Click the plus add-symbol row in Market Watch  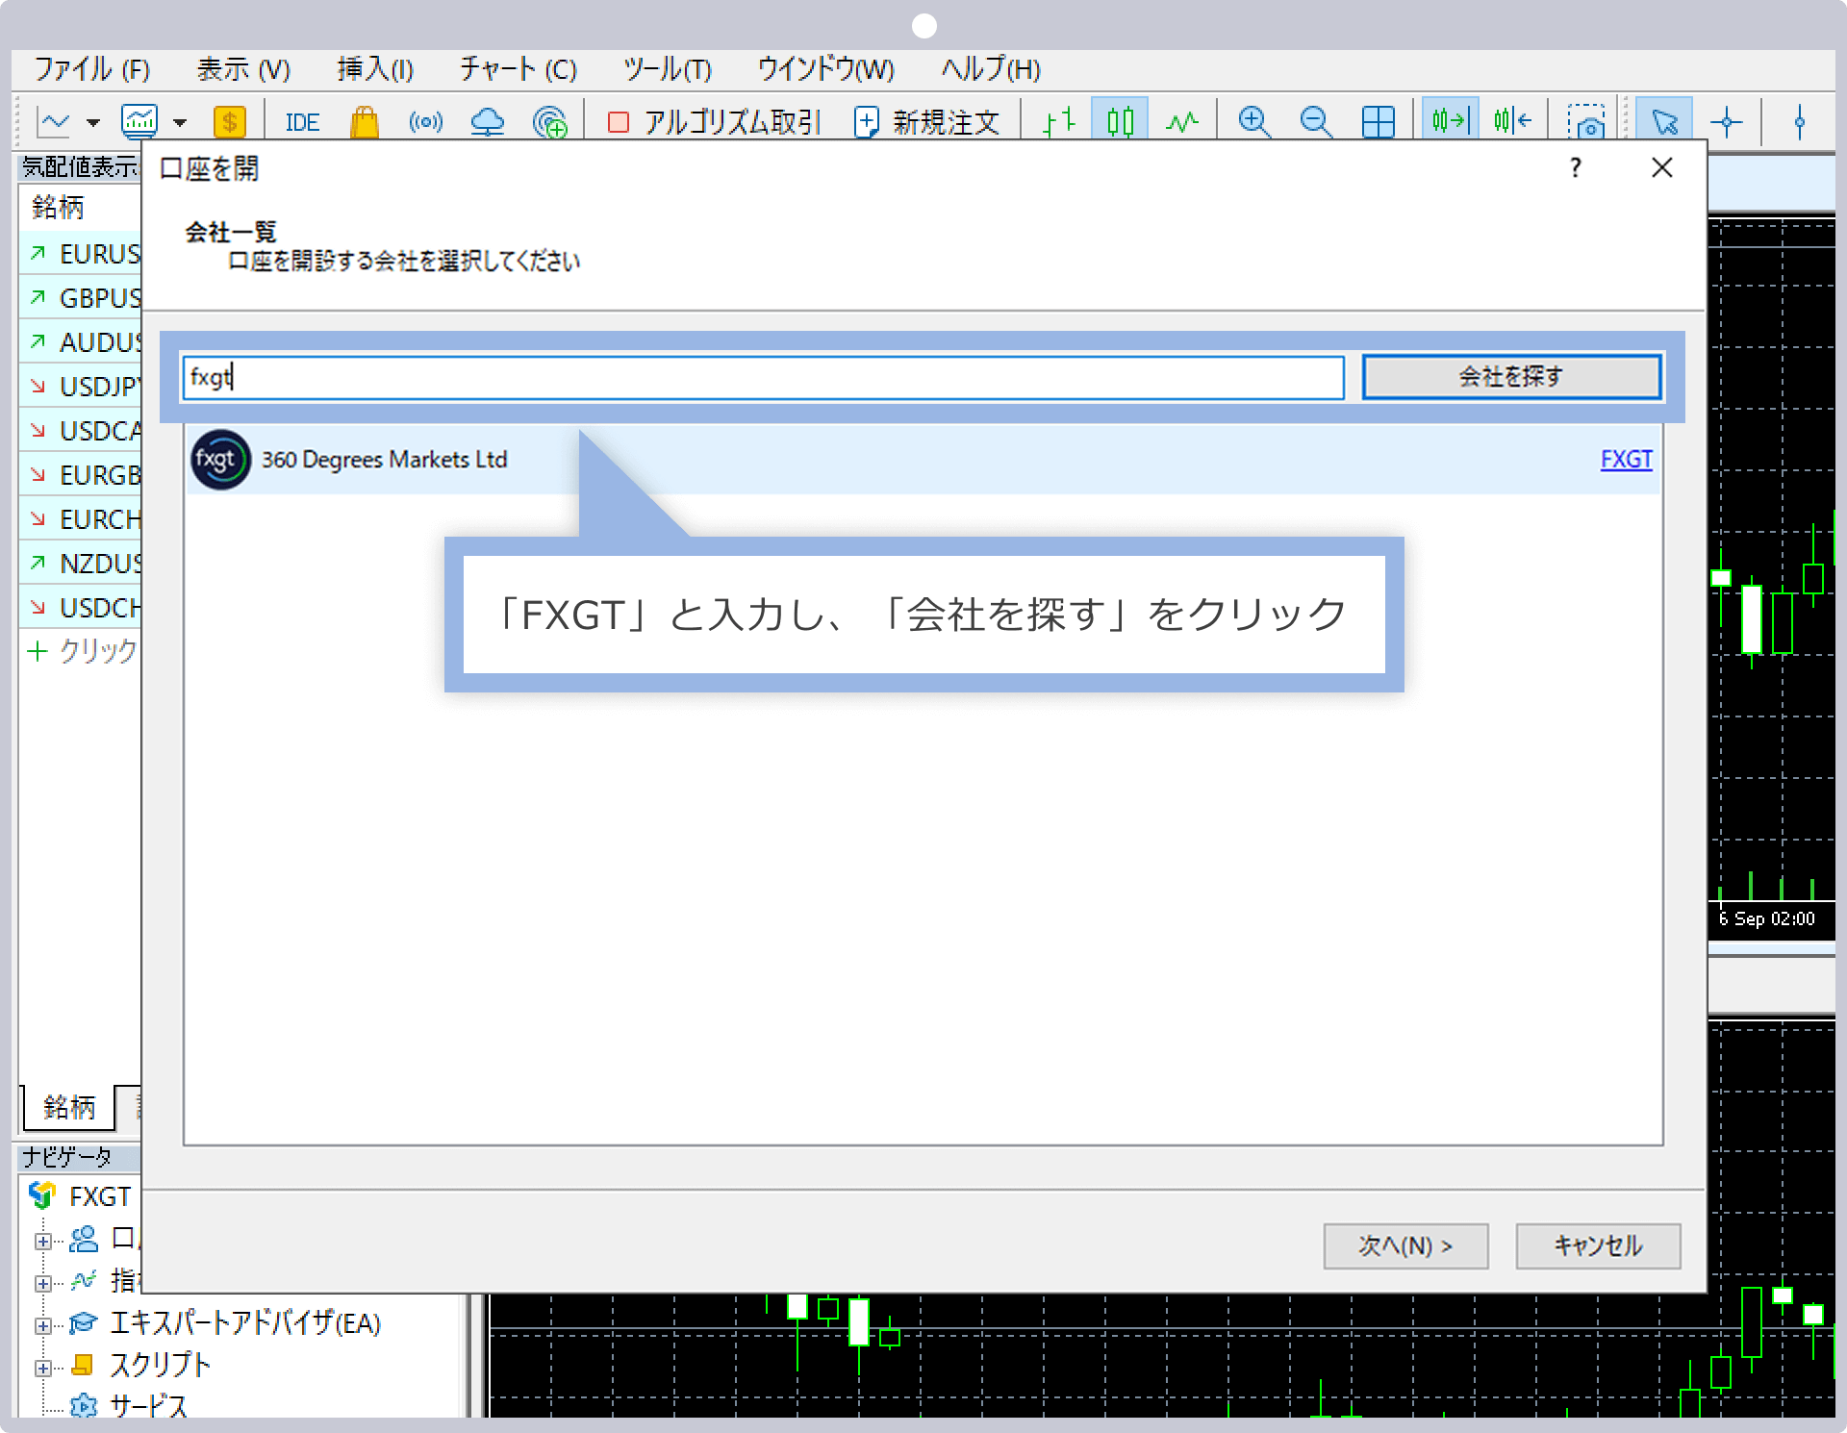(81, 651)
